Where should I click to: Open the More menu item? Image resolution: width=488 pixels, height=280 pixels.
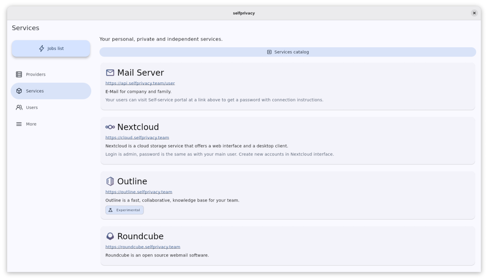coord(51,124)
